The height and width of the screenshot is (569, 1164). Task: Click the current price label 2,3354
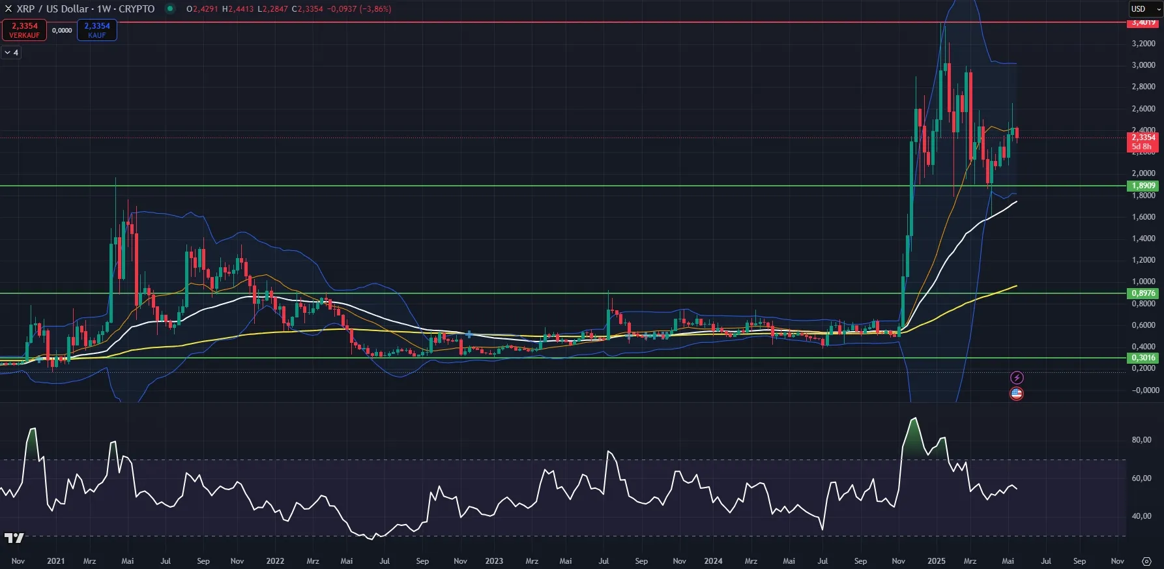point(1143,138)
